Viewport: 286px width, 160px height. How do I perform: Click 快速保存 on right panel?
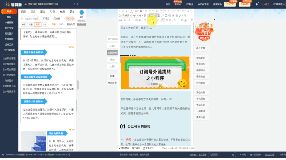(x=201, y=64)
